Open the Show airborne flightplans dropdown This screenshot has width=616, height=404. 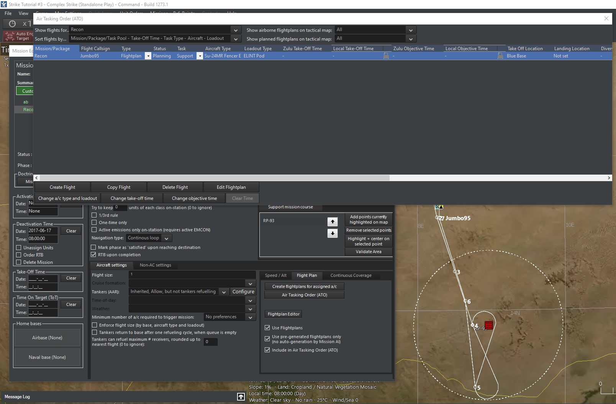click(410, 30)
